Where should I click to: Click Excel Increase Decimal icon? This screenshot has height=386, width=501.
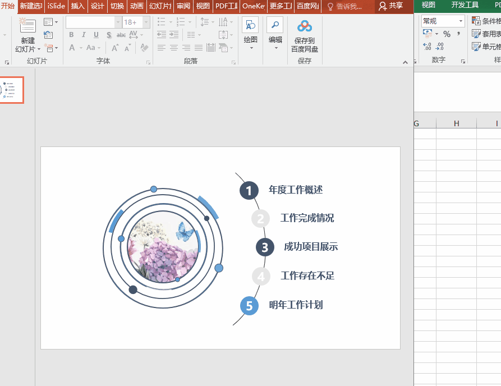coord(427,47)
